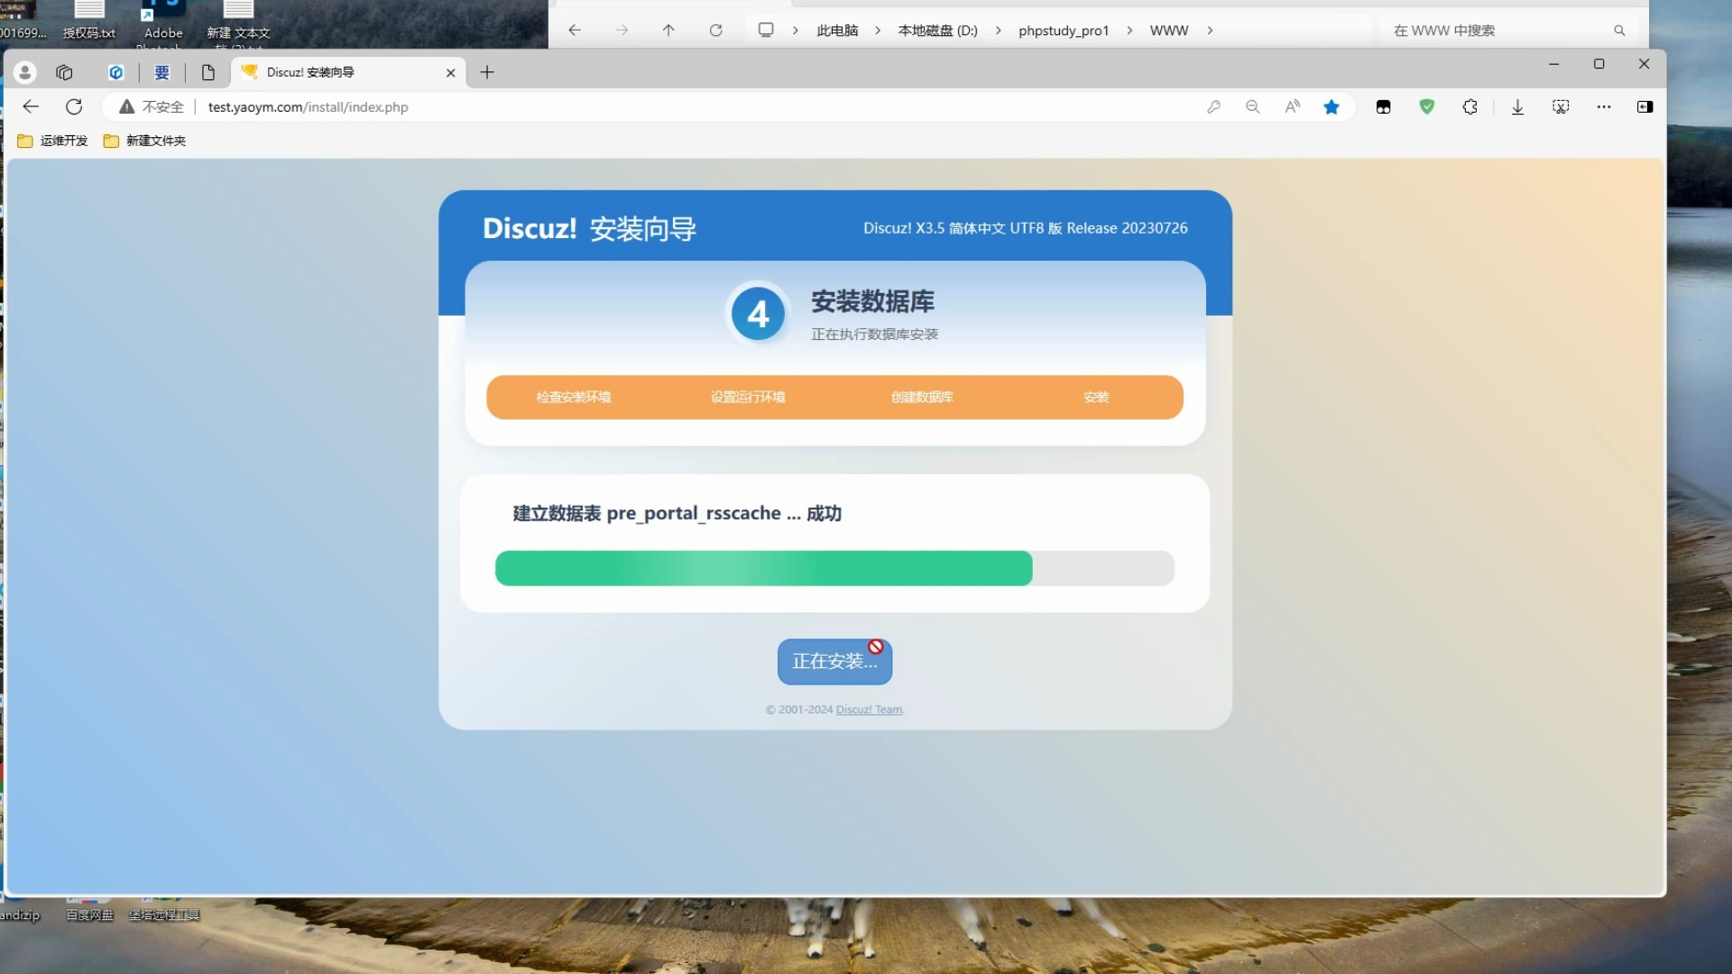
Task: Click the zoom magnifier icon in address bar
Action: tap(1253, 106)
